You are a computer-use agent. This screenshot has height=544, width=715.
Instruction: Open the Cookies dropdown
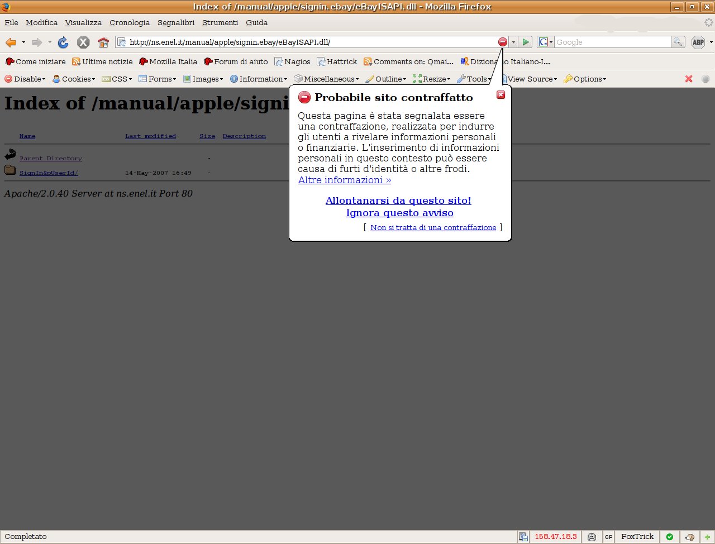(x=74, y=79)
